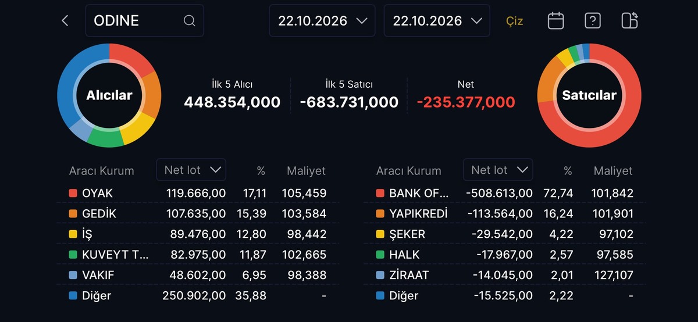Click the search magnifier icon
Screen dimensions: 698x322
(x=190, y=21)
